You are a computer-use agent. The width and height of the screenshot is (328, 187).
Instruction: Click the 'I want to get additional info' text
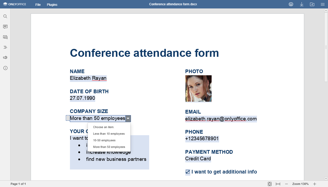224,172
